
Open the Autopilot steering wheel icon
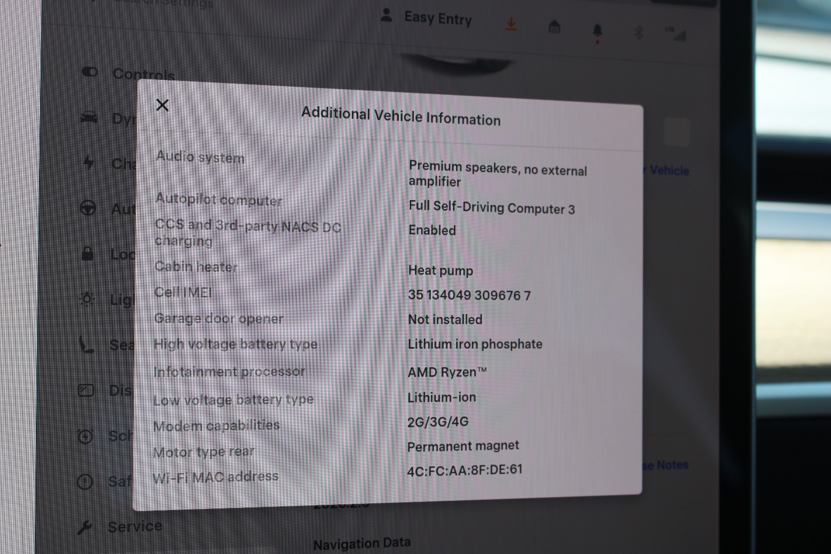[88, 208]
